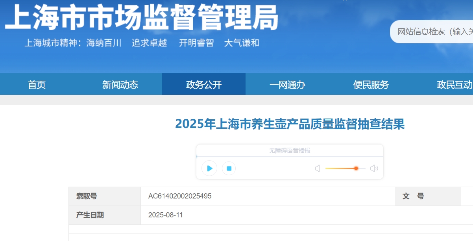The image size is (473, 241).
Task: Navigate to the 便民服务 section
Action: click(371, 85)
